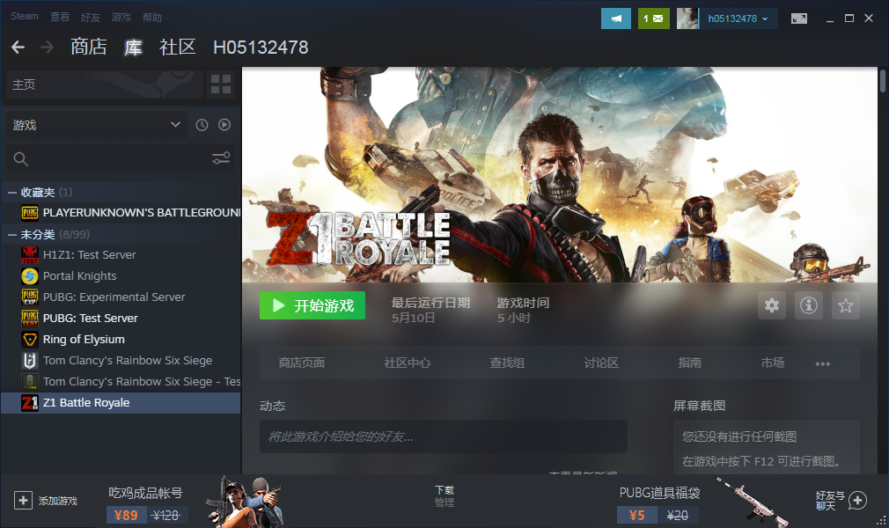Select Rainbow Six Siege - Test Server entry
889x528 pixels.
click(x=142, y=382)
